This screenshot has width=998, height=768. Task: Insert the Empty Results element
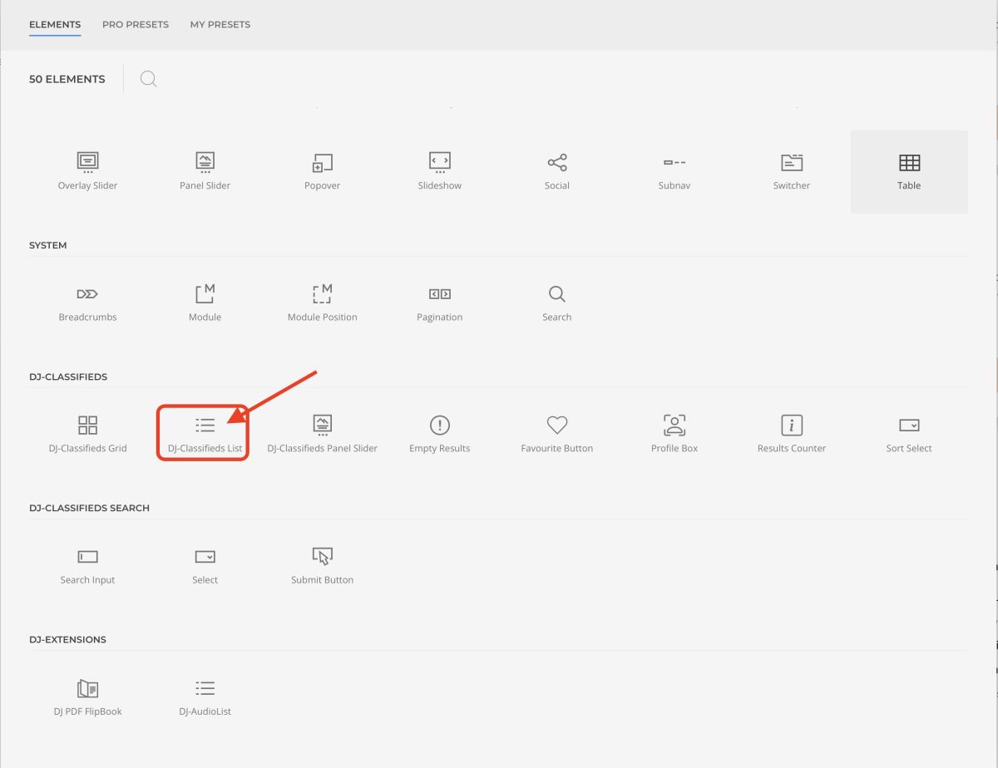pyautogui.click(x=439, y=435)
